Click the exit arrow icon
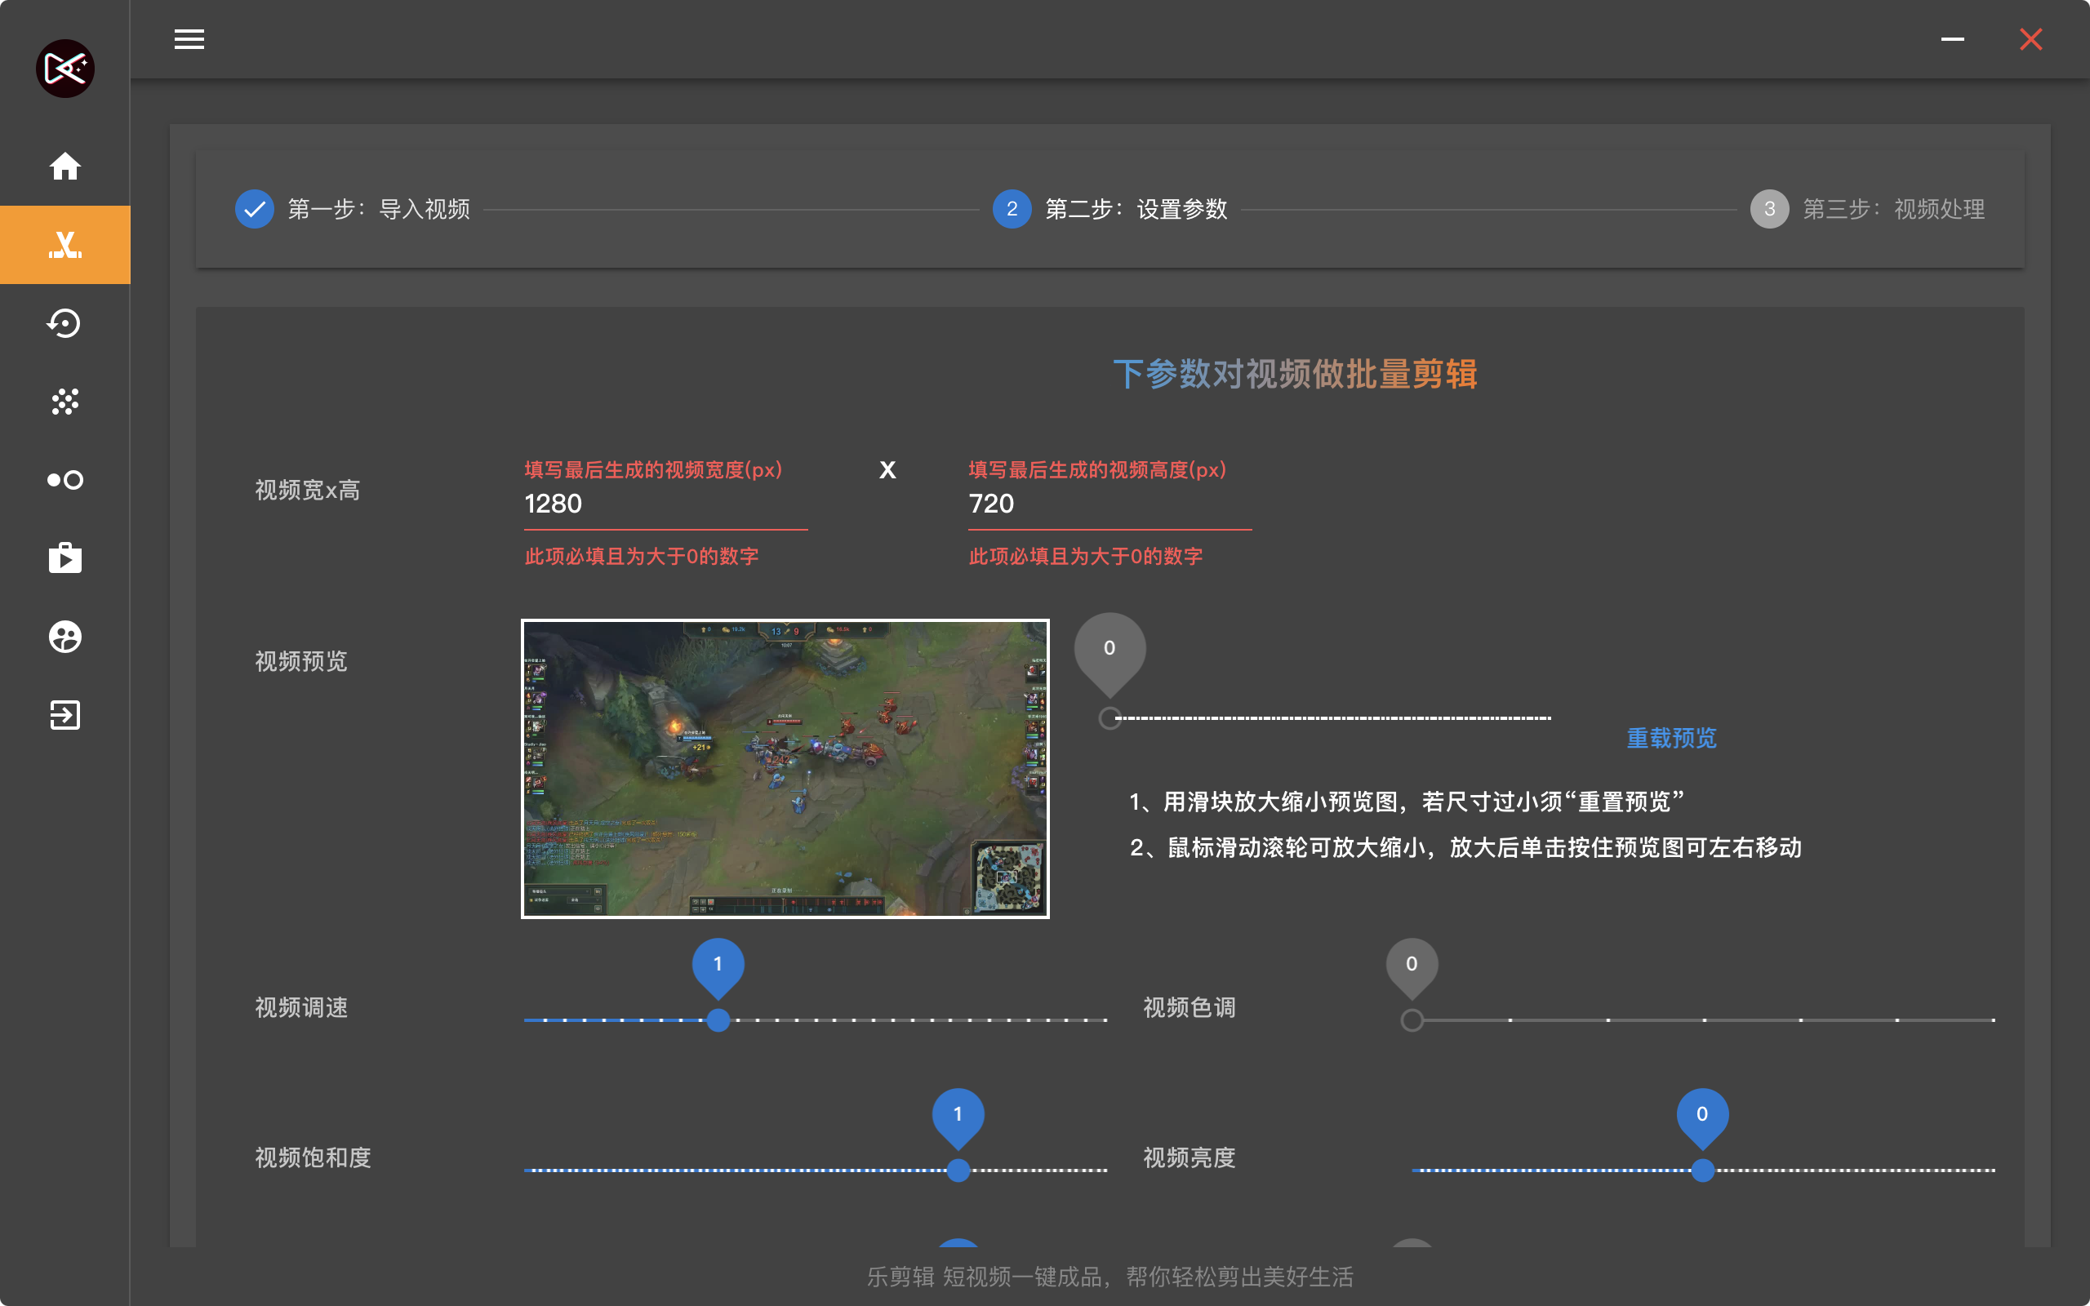Viewport: 2090px width, 1306px height. tap(64, 715)
